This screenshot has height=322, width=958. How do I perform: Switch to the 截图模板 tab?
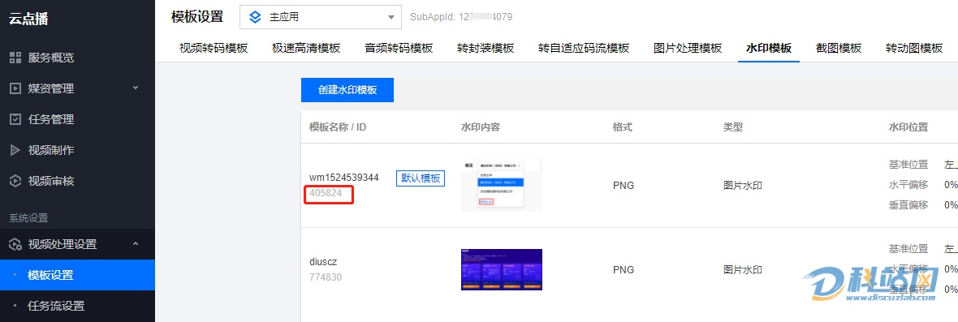tap(839, 49)
